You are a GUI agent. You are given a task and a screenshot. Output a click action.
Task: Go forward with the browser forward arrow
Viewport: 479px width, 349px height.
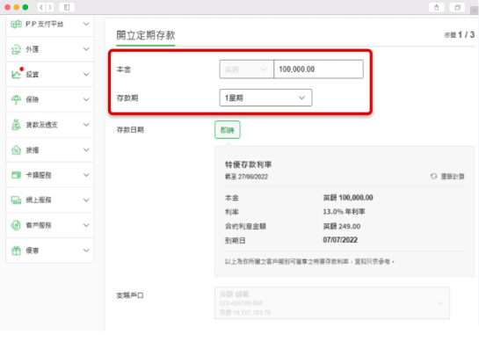(x=50, y=7)
